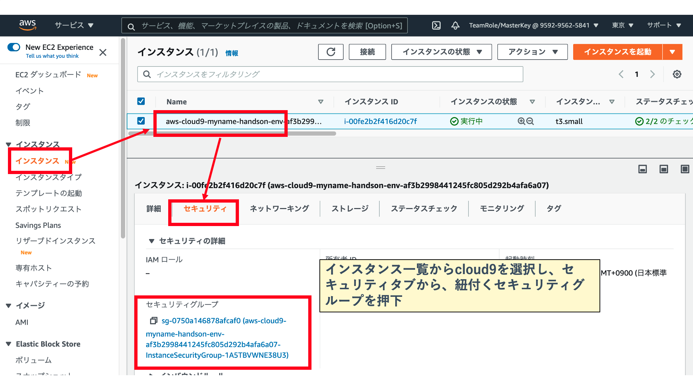This screenshot has height=390, width=693.
Task: Focus the top AWS services search field
Action: pos(265,26)
